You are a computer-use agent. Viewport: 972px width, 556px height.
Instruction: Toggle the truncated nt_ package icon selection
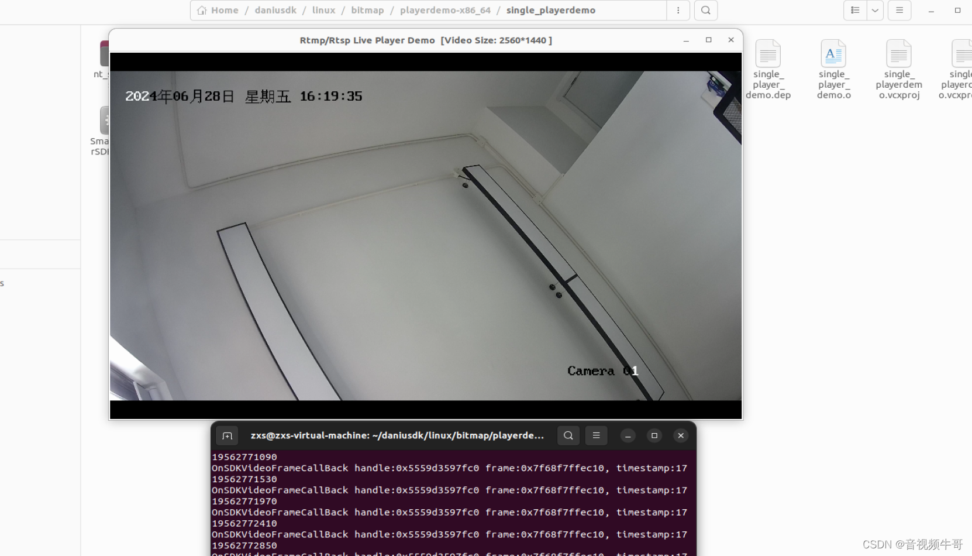[104, 56]
